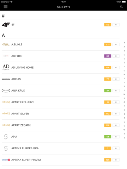Click the Apteka Super-Pharm logo
Viewport: 127px width, 169px height.
[6, 160]
